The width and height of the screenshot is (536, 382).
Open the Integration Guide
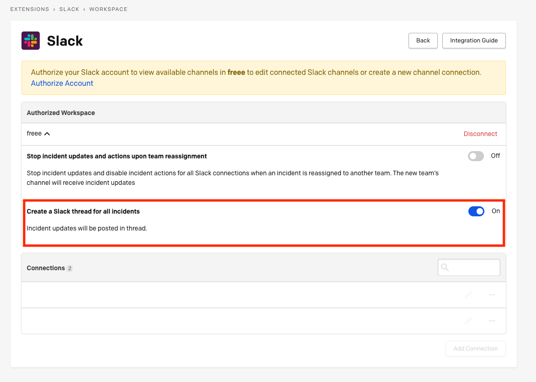point(474,41)
